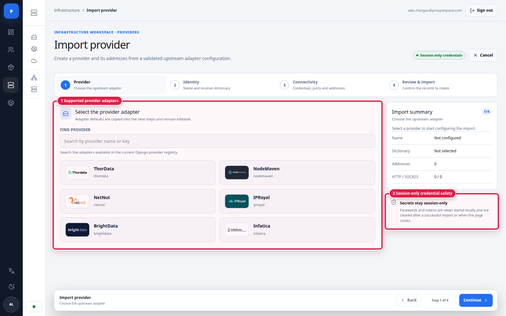The image size is (506, 316).
Task: Click the drive icon beside Select the provider adapter
Action: [66, 114]
